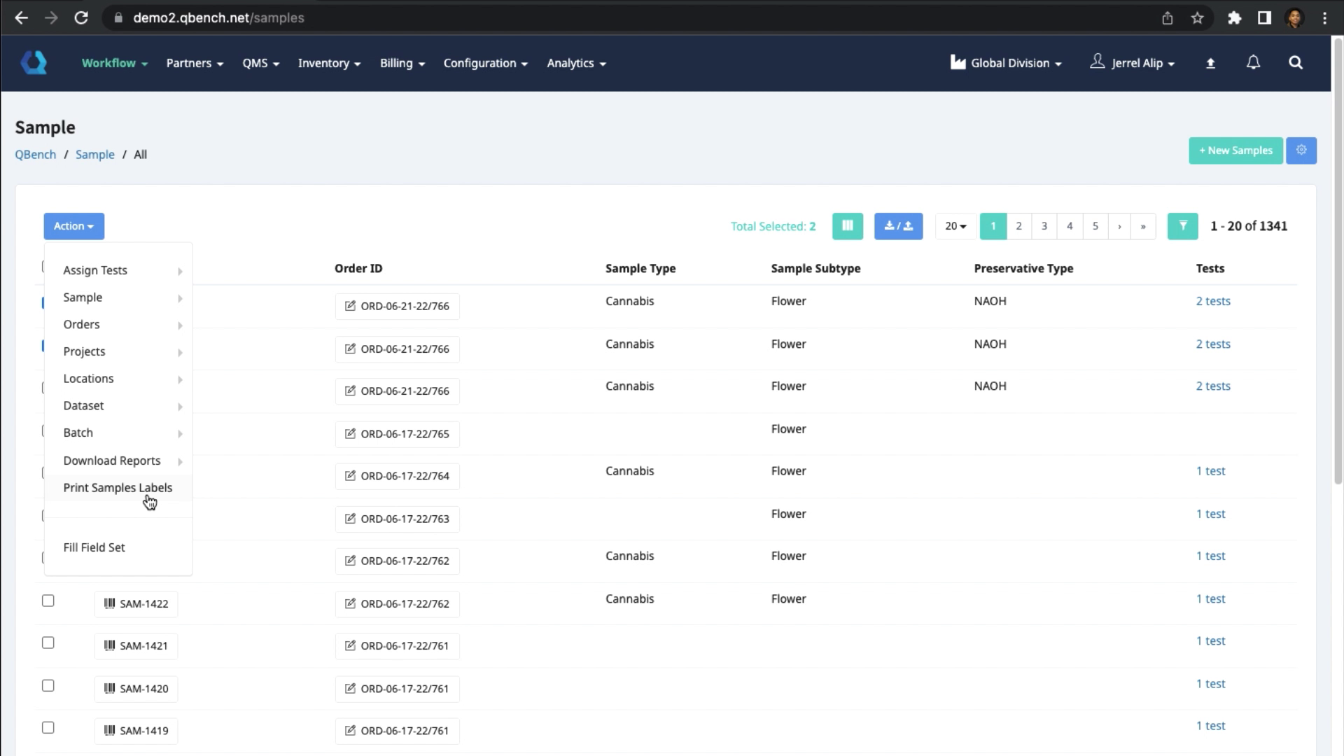The width and height of the screenshot is (1344, 756).
Task: Go back with browser back arrow
Action: coord(21,18)
